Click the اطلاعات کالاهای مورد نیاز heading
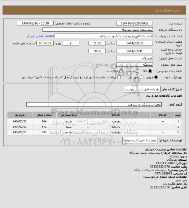This screenshot has width=189, height=208. pyautogui.click(x=164, y=96)
